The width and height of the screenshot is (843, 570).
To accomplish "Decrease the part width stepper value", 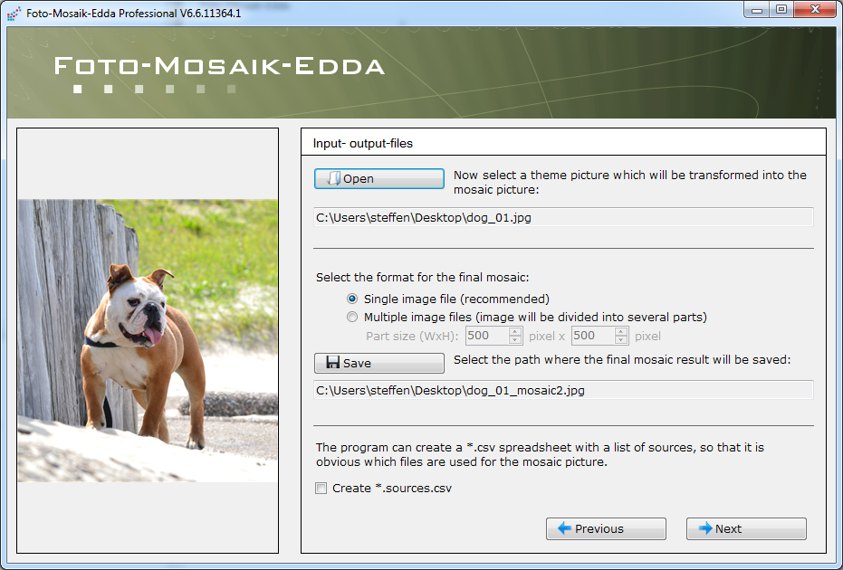I will pos(515,340).
